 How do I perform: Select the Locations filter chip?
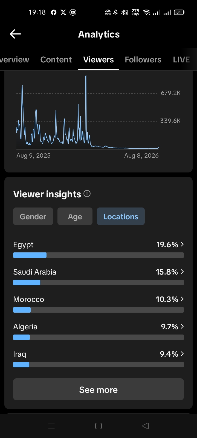(121, 216)
